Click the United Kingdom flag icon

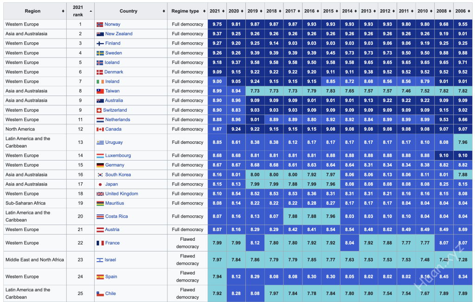pyautogui.click(x=100, y=193)
